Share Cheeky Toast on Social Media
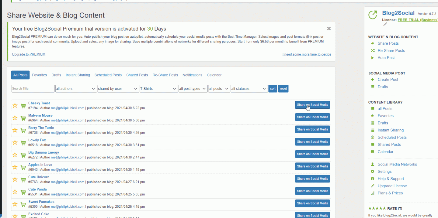438x218 pixels. 312,105
